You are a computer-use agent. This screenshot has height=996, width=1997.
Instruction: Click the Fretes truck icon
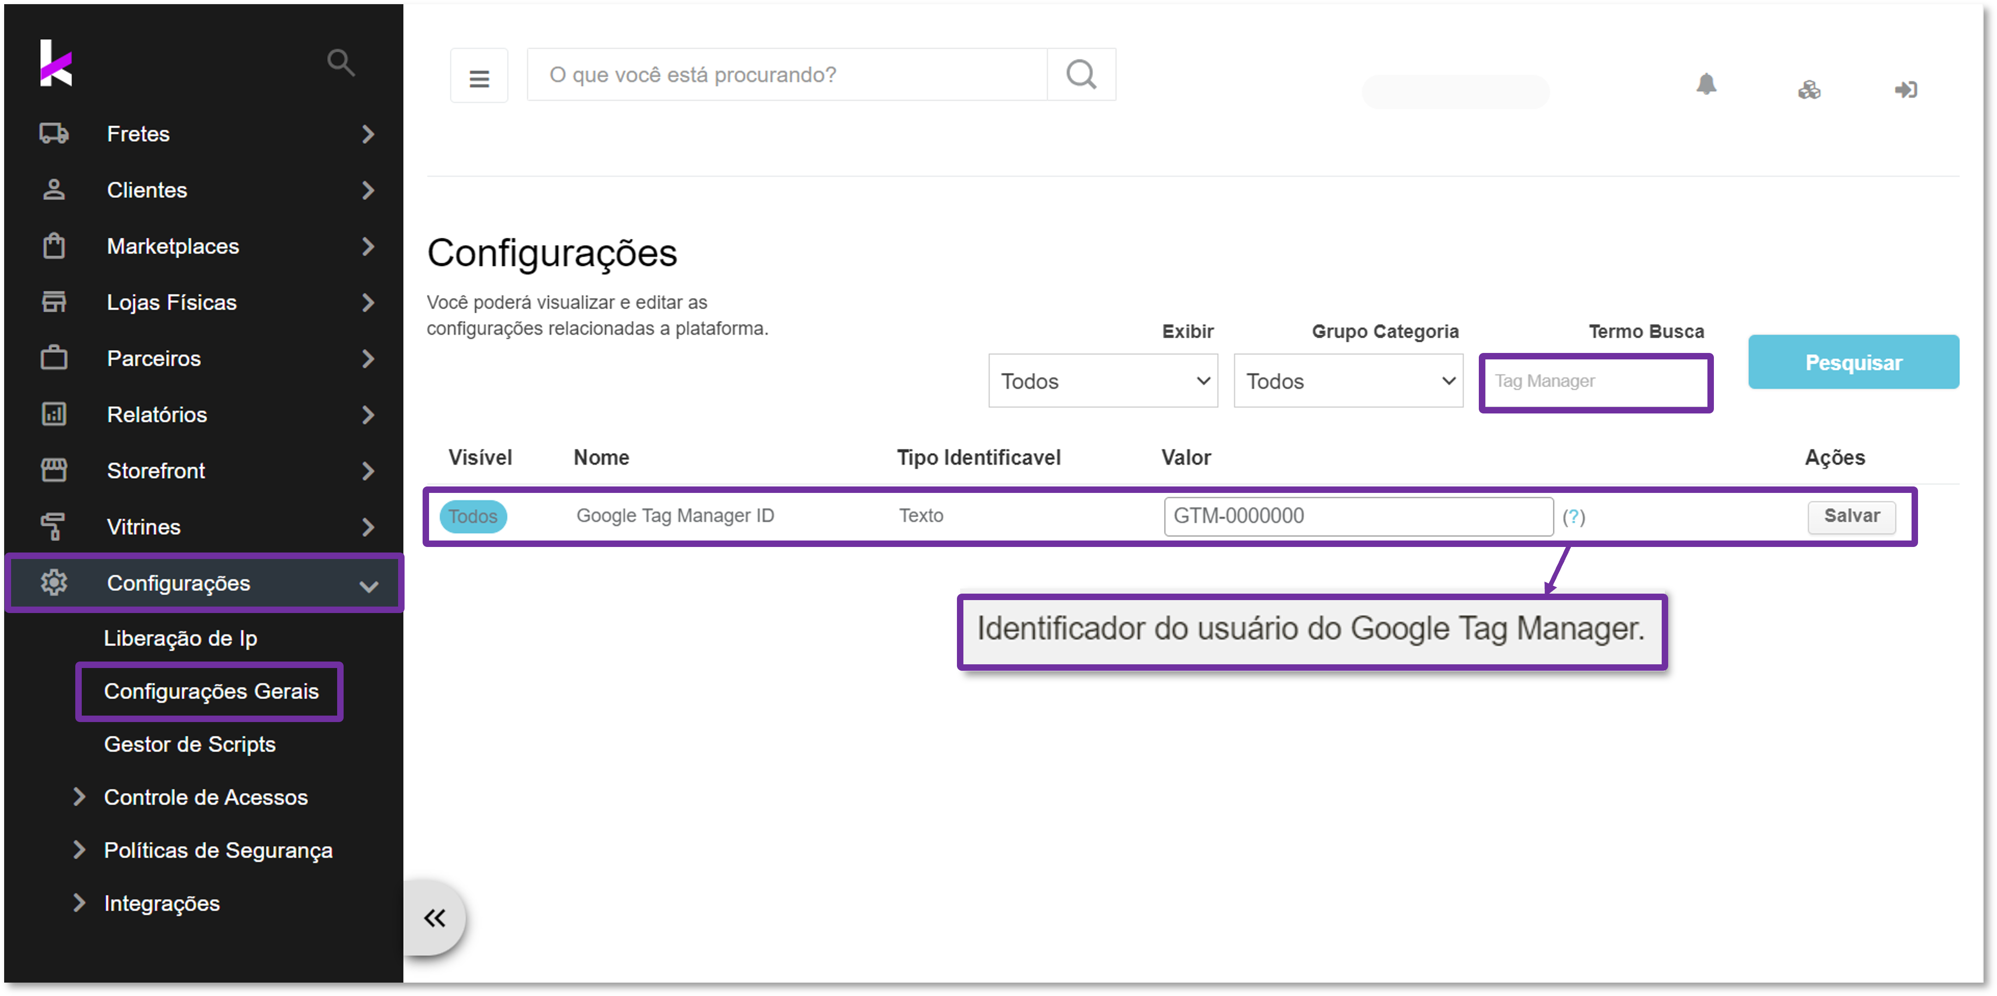click(x=54, y=134)
